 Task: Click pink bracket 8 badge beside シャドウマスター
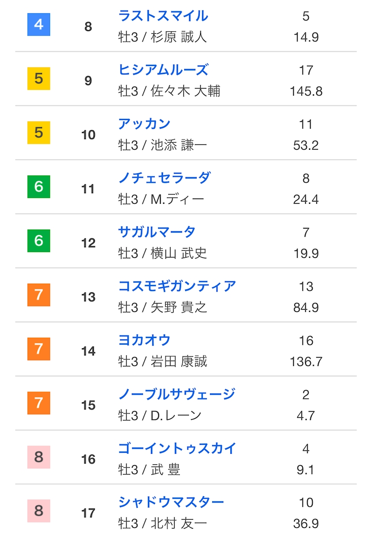click(x=39, y=511)
